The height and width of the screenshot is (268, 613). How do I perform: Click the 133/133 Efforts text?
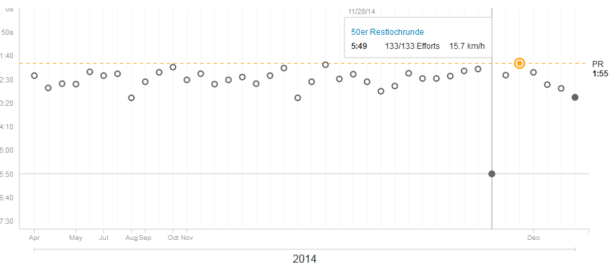click(x=413, y=46)
